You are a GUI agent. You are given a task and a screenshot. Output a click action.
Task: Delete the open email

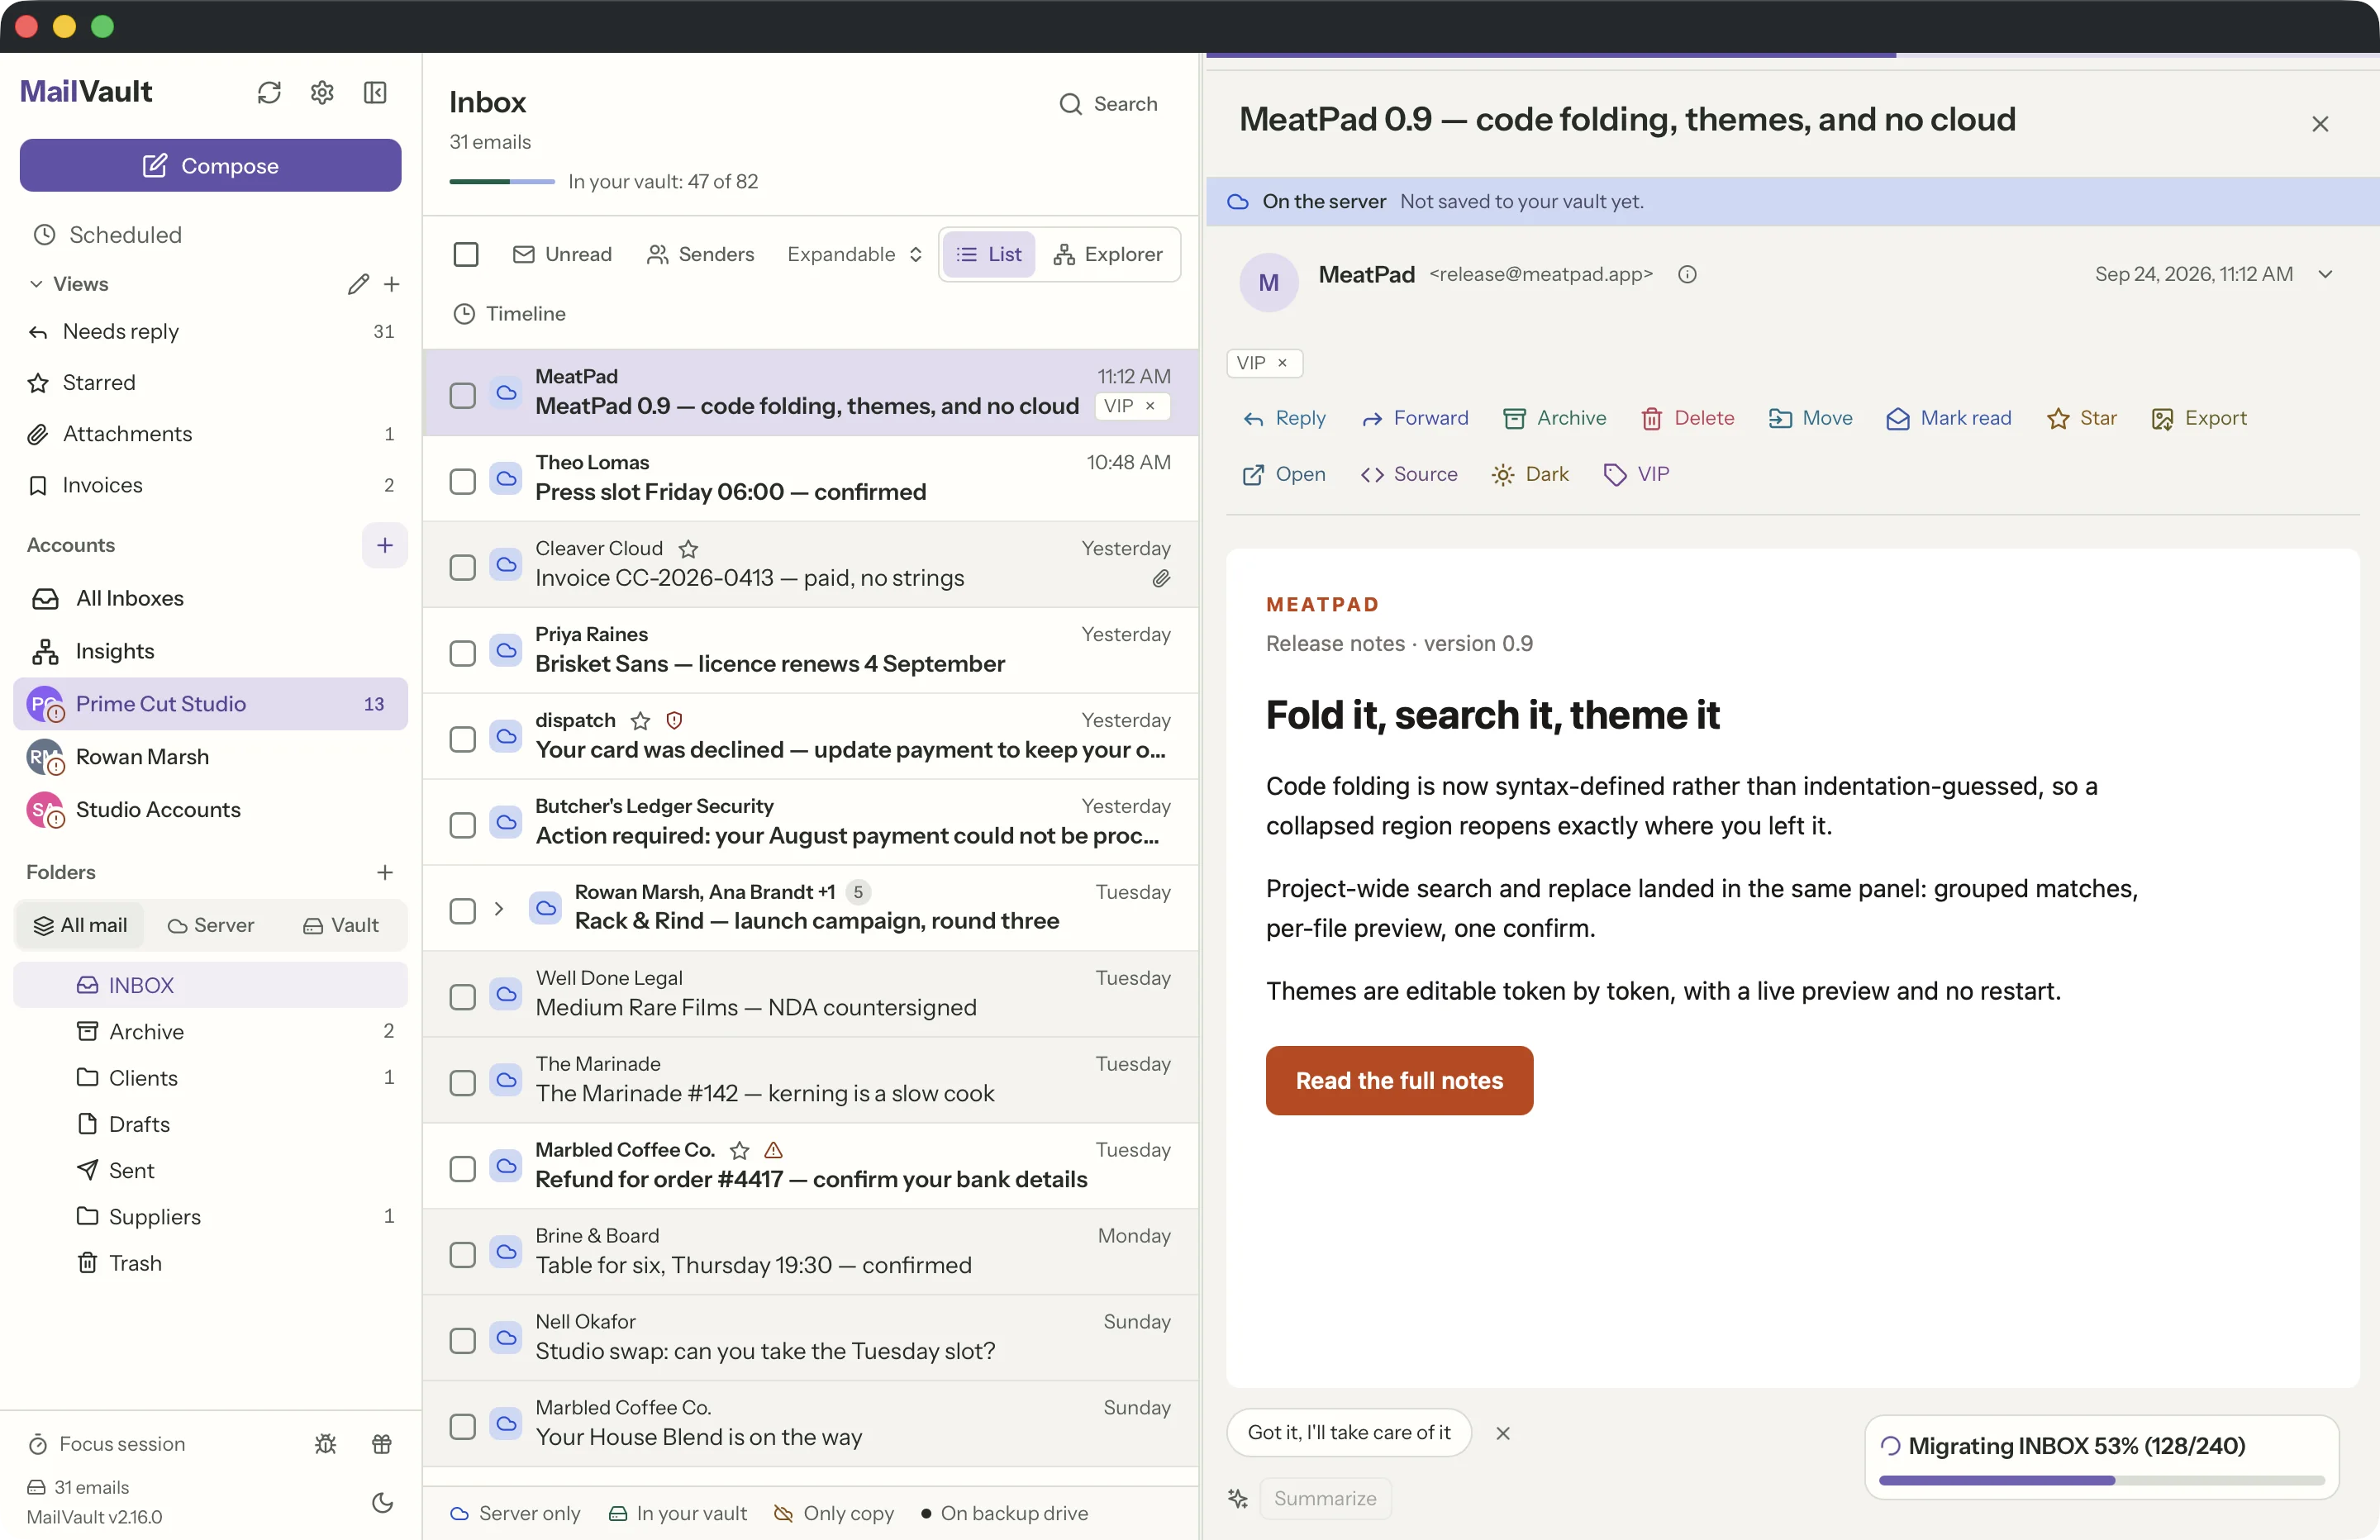pos(1687,418)
